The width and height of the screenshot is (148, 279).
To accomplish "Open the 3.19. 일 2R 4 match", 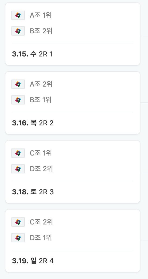I will pos(73,241).
